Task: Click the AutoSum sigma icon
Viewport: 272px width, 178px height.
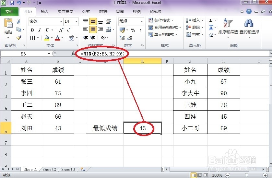Action: 211,20
